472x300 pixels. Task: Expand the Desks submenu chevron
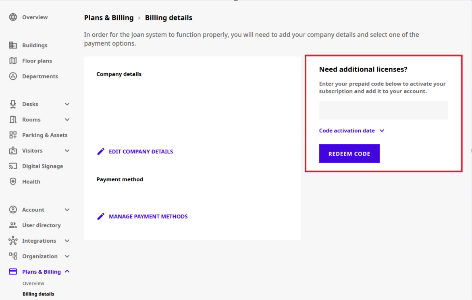(67, 104)
